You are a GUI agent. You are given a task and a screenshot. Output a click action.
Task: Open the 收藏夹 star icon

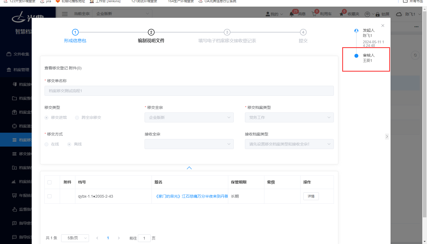[341, 14]
